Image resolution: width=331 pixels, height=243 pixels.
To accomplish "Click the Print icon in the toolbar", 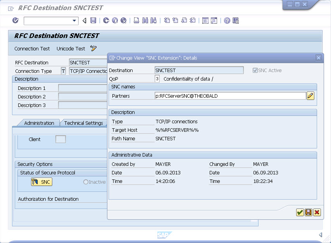I will [136, 21].
